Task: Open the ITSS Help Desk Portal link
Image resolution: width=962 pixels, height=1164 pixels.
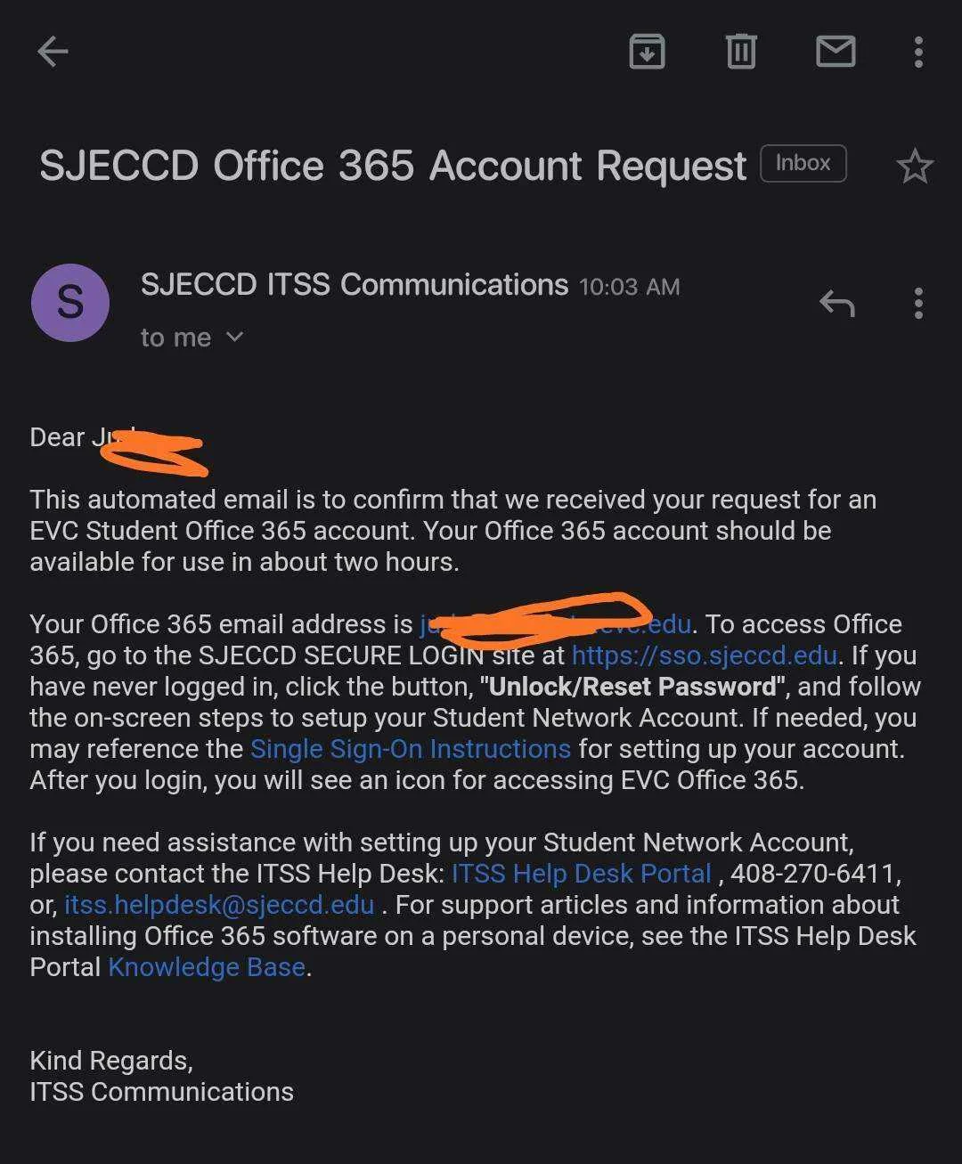Action: point(582,874)
